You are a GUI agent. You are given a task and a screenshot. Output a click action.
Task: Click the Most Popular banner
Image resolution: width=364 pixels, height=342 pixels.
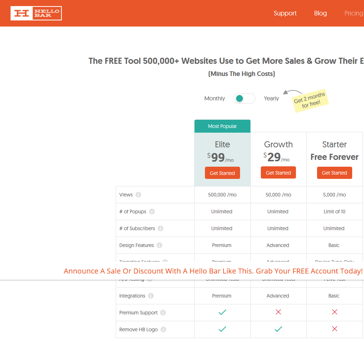point(222,126)
